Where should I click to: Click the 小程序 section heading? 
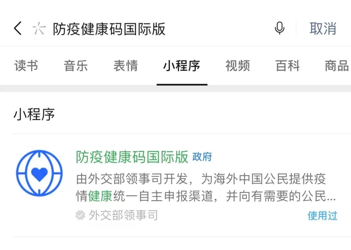point(34,114)
